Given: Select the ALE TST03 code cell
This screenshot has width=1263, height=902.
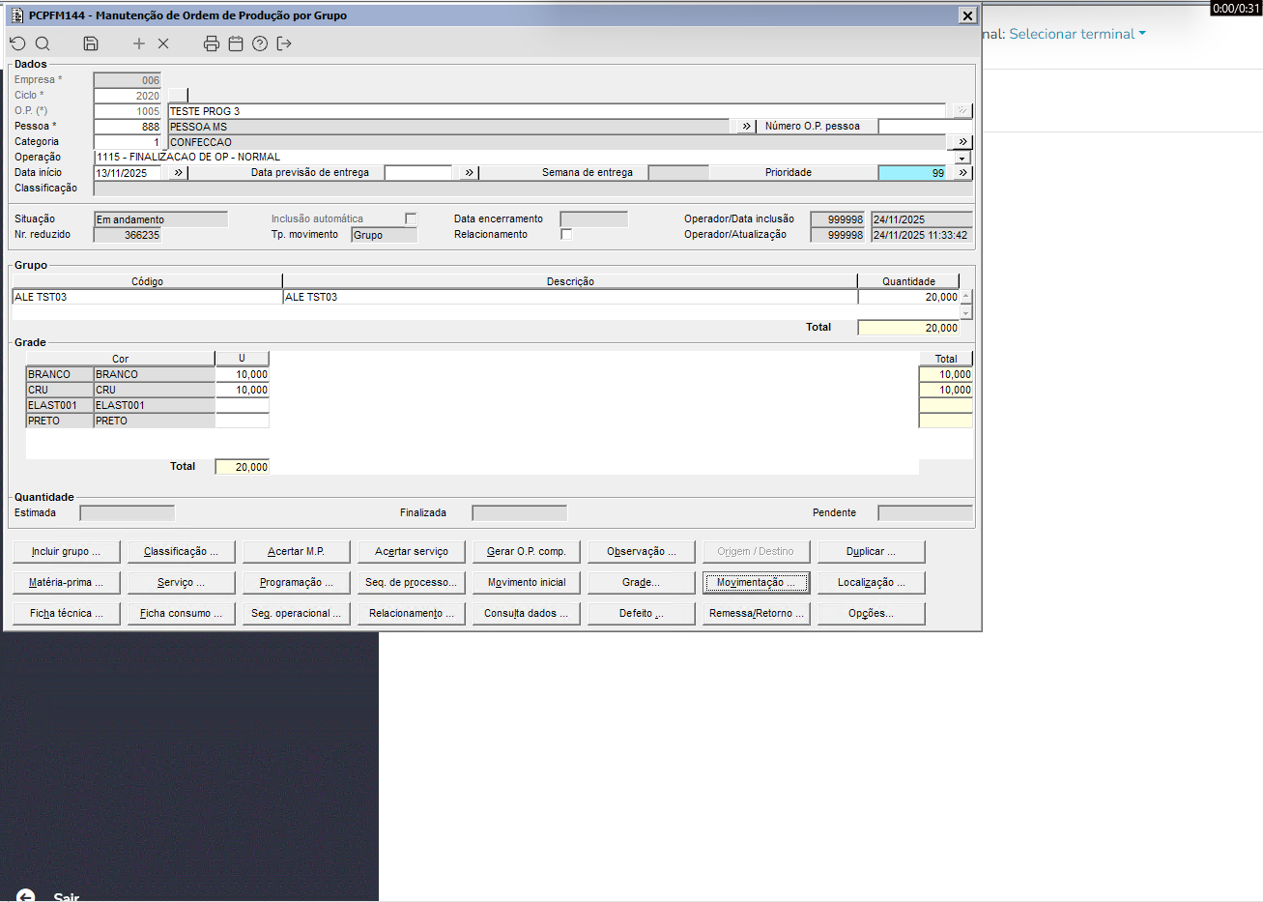Looking at the screenshot, I should point(147,297).
